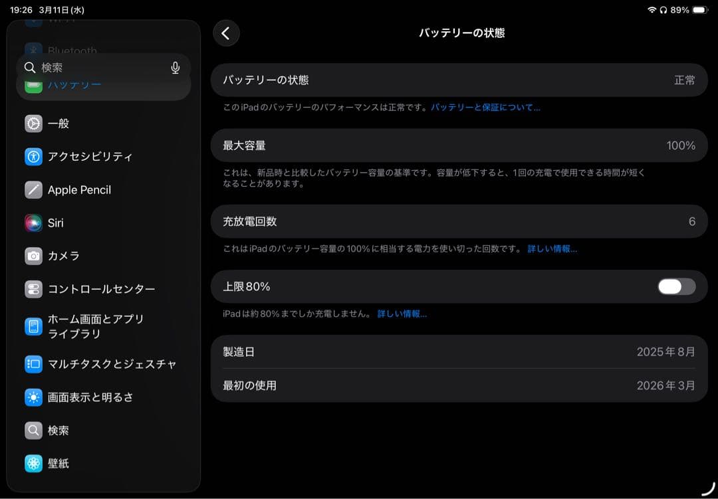This screenshot has height=499, width=718.
Task: Open 壁紙 (Wallpaper) settings
Action: [x=59, y=463]
